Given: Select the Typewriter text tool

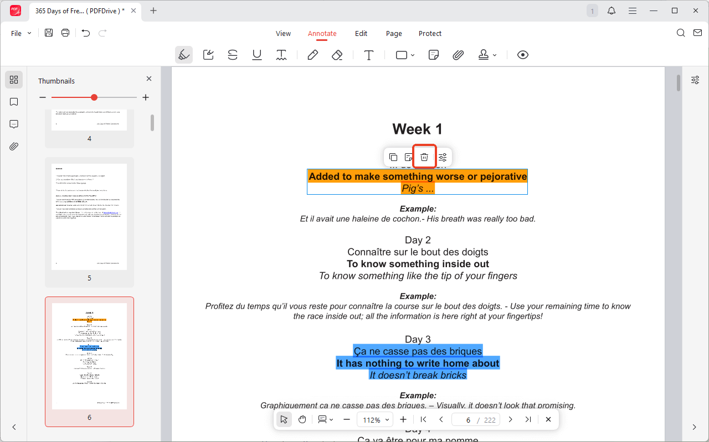Looking at the screenshot, I should [x=369, y=55].
